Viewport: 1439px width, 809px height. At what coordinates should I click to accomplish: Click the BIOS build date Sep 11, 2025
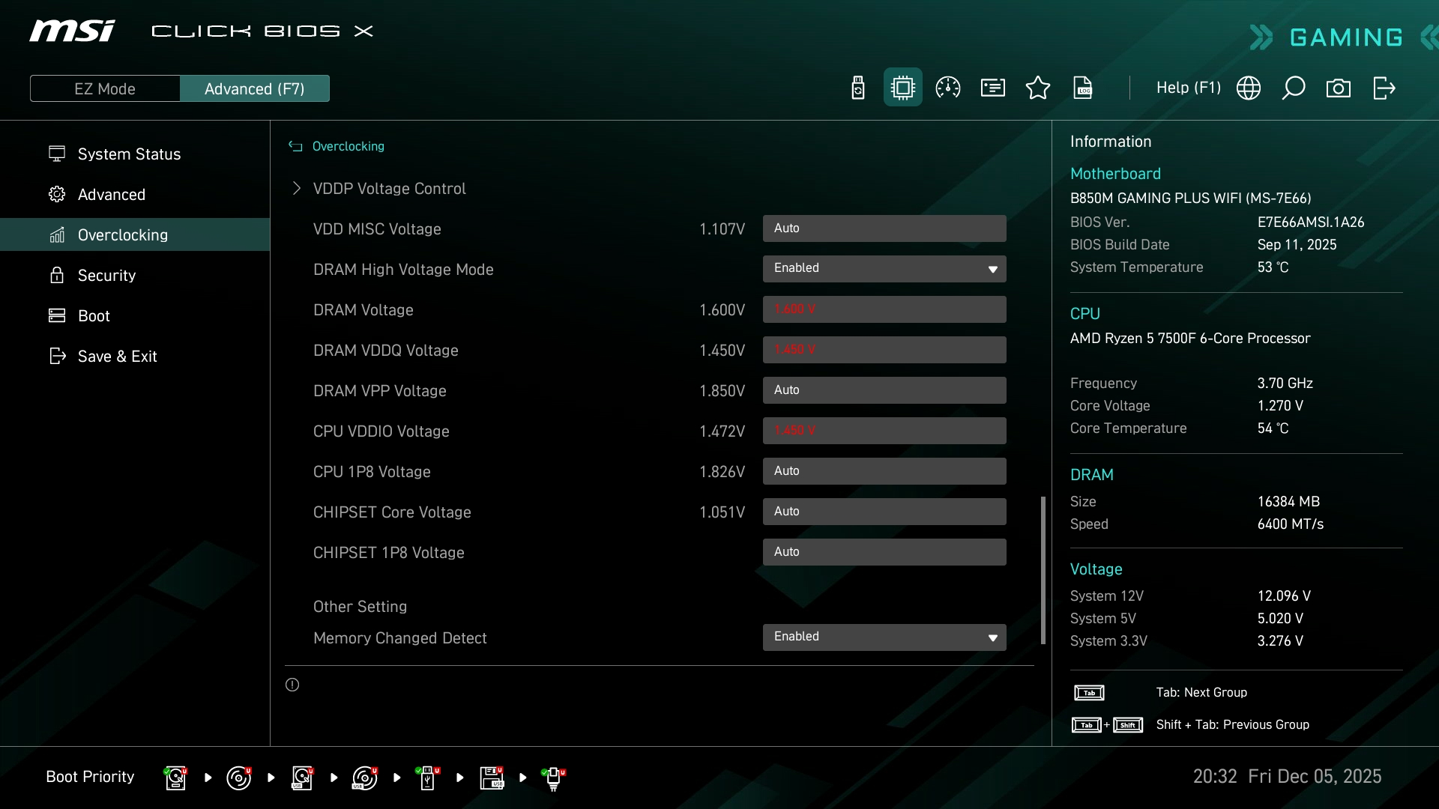1297,245
